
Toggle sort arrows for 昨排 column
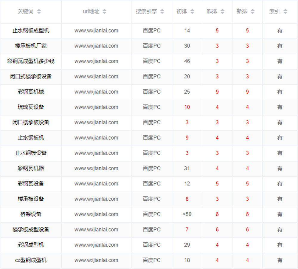tap(223, 12)
